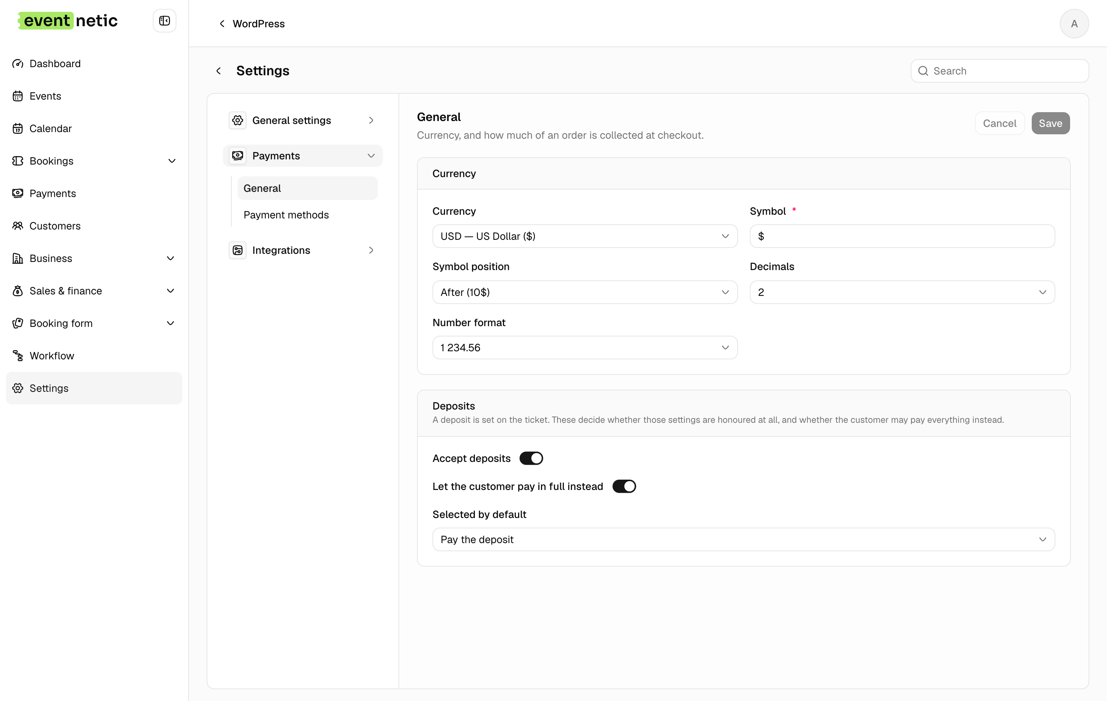Select General under Payments
The height and width of the screenshot is (701, 1107).
coord(307,189)
